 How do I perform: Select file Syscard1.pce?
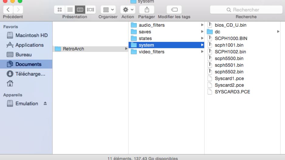coord(242,78)
